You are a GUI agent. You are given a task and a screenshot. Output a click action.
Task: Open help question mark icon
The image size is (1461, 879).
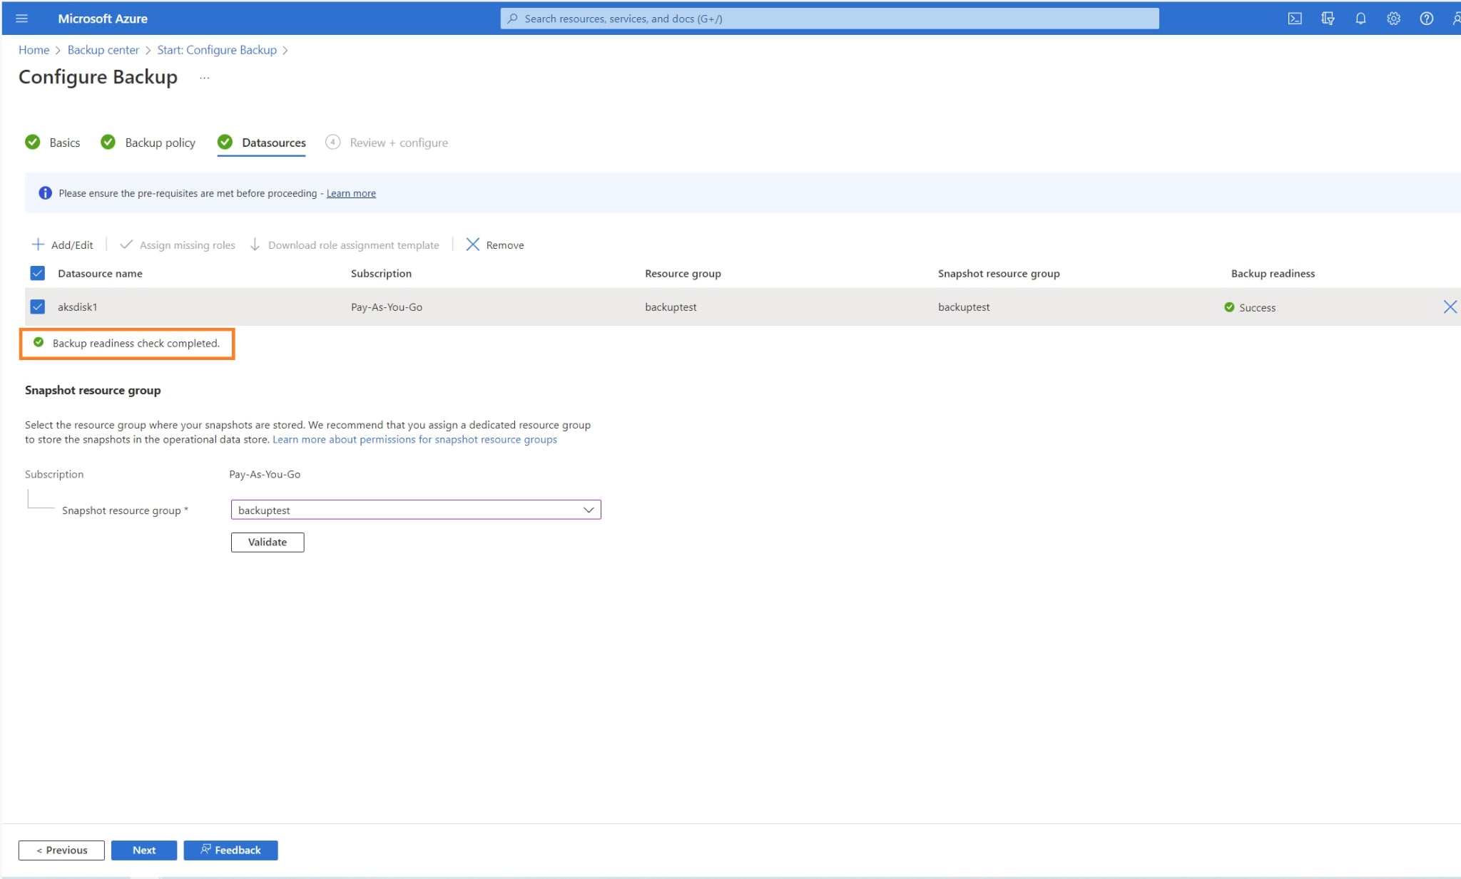pos(1426,19)
